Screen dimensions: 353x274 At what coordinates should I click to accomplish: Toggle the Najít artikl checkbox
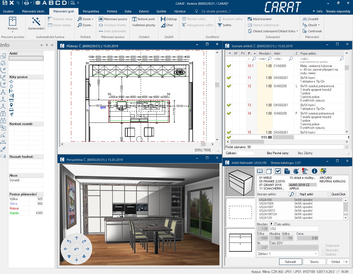(298, 194)
